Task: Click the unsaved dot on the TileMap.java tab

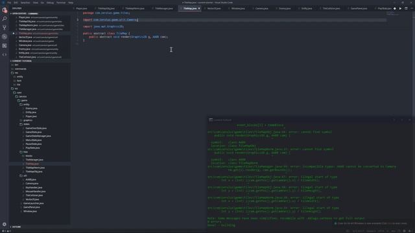Action: point(199,8)
